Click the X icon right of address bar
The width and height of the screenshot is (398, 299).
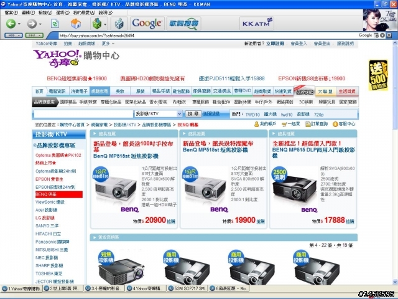click(x=389, y=36)
